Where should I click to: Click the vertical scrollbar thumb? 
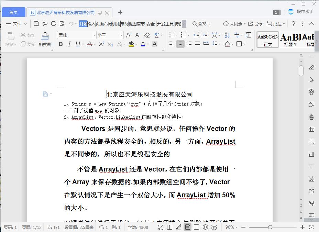click(301, 70)
